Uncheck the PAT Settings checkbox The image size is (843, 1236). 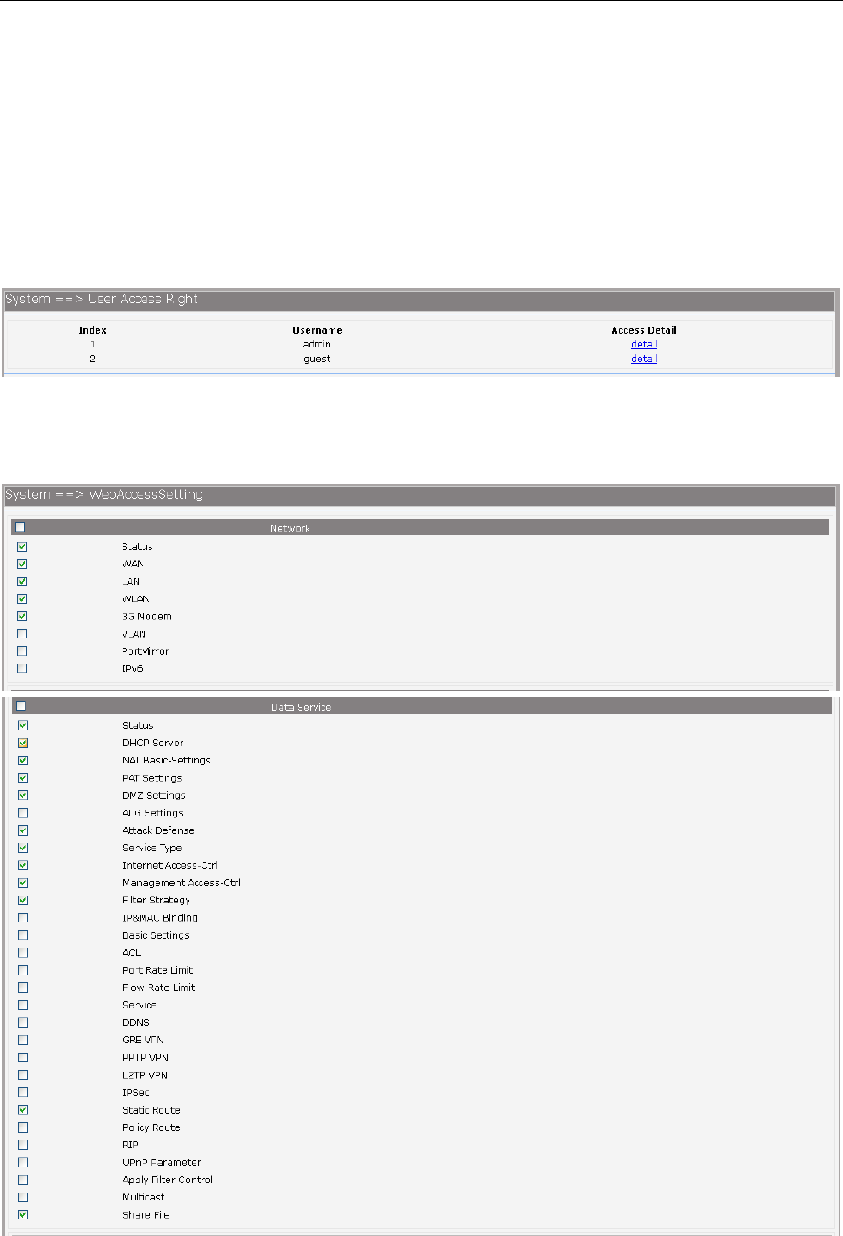click(23, 777)
